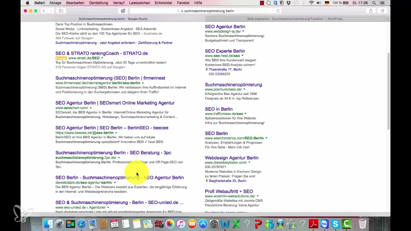
Task: Open Finder from the dock
Action: [48, 224]
